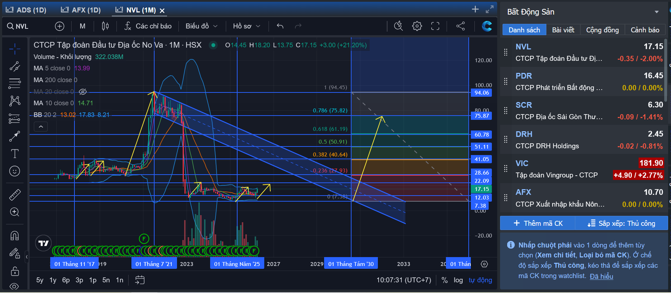This screenshot has height=293, width=671.
Task: Open the Bài viết tab
Action: pos(563,30)
